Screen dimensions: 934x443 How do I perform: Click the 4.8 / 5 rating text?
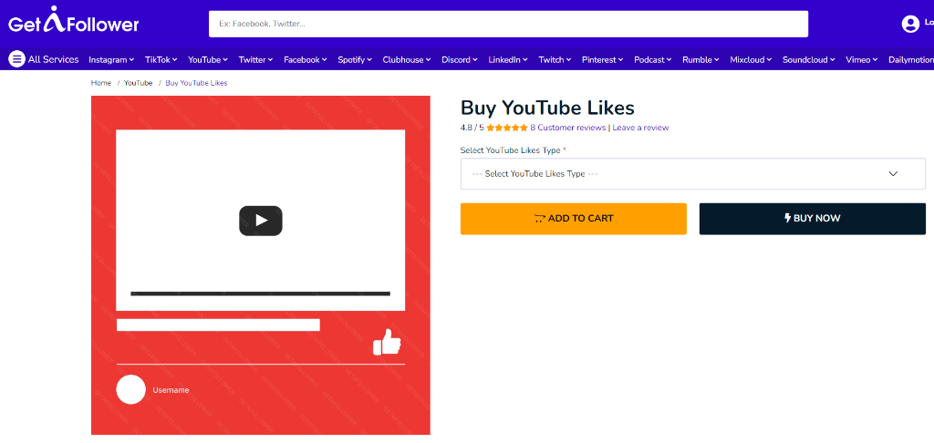tap(472, 128)
